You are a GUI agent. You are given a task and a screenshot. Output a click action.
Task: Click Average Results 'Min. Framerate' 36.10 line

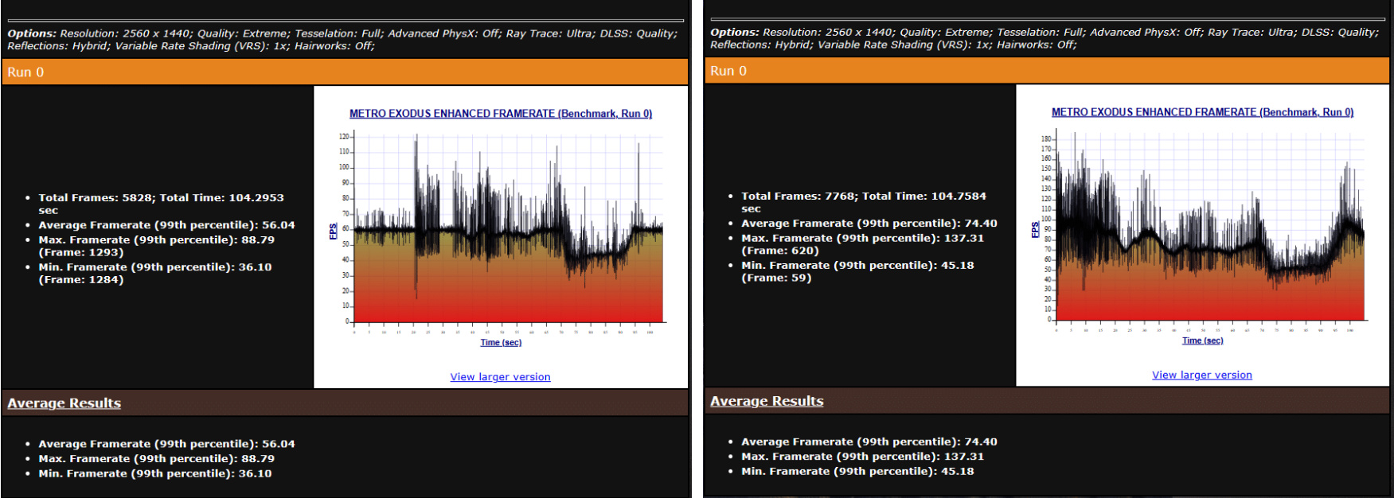point(155,473)
